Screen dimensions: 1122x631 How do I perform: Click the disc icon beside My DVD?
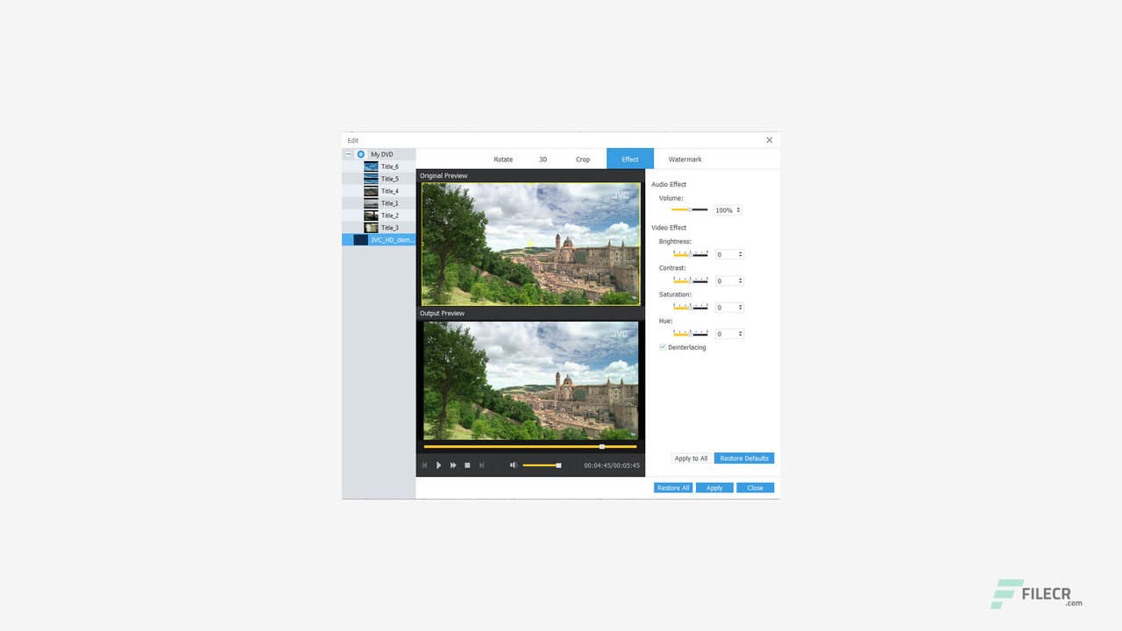pos(360,153)
